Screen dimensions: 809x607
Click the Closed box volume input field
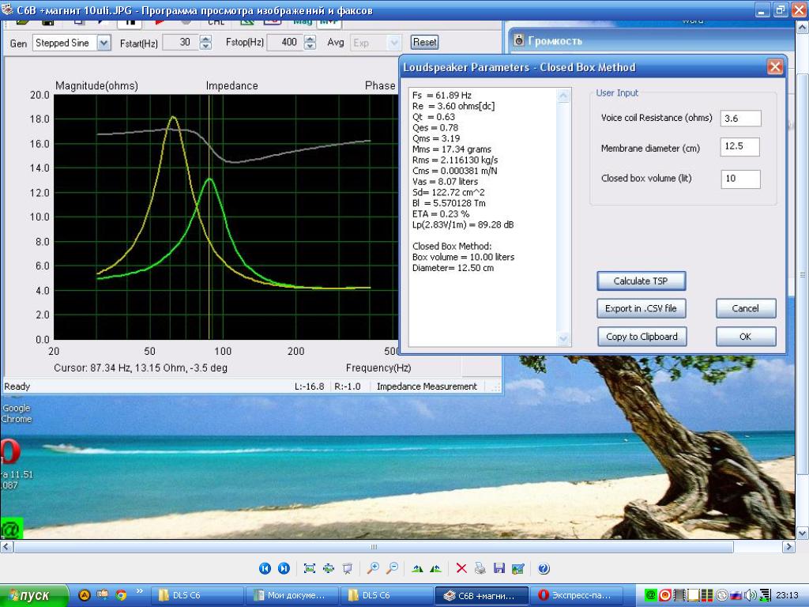tap(740, 179)
